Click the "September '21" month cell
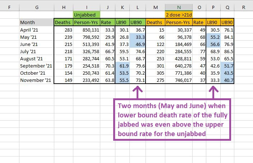This screenshot has width=253, height=163. point(37,66)
